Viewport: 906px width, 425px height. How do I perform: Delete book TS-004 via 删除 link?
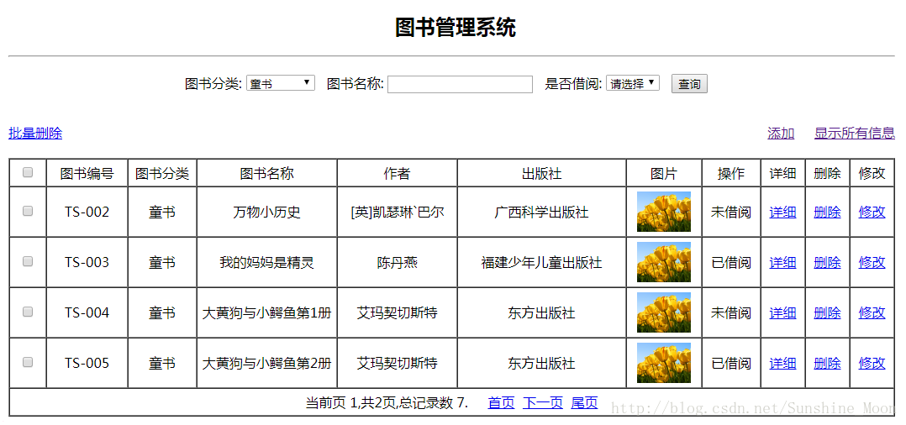click(x=827, y=312)
